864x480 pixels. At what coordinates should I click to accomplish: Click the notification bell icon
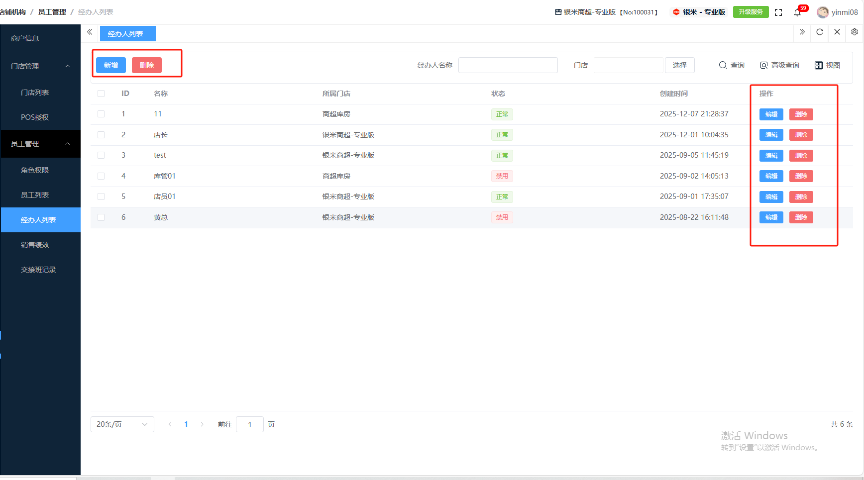tap(797, 12)
